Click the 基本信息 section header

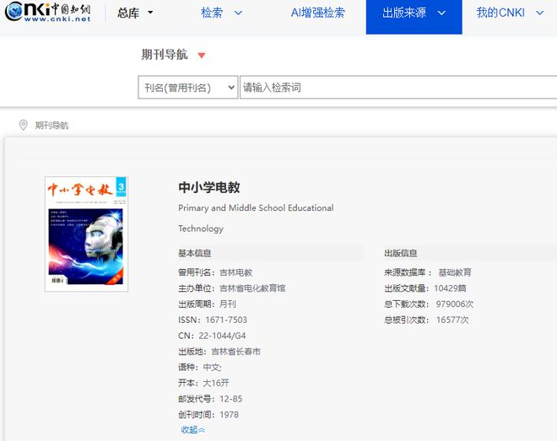click(x=195, y=253)
